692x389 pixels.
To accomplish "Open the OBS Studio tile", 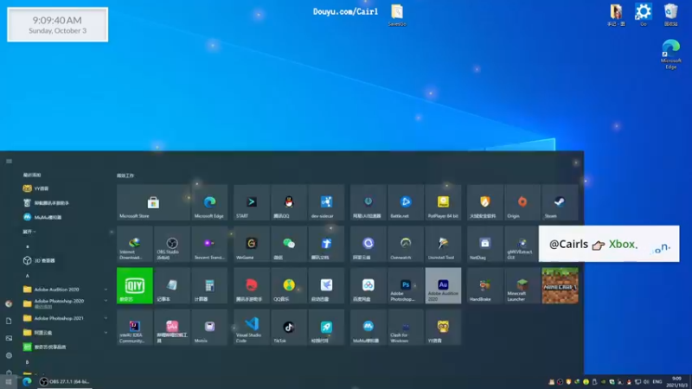I will (171, 244).
